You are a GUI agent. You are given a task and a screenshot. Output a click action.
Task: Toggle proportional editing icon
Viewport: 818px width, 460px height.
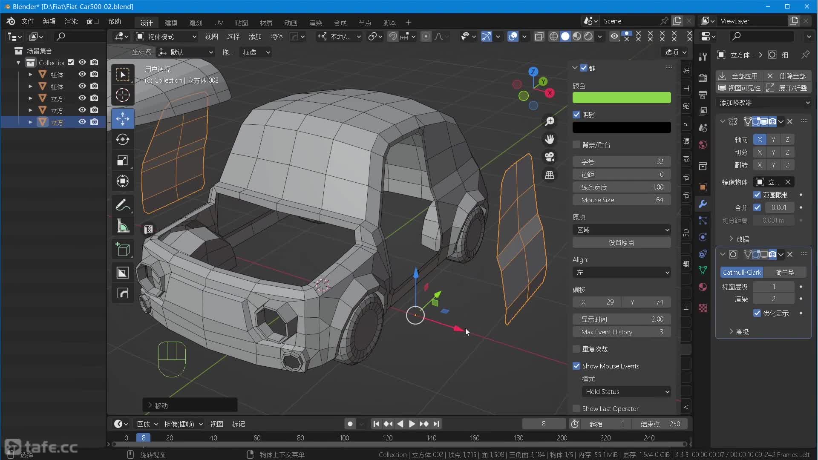coord(426,37)
